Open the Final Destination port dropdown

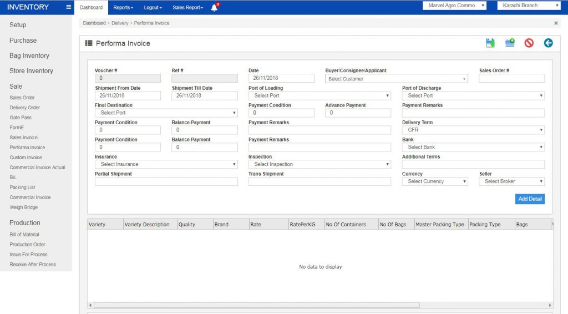point(166,113)
